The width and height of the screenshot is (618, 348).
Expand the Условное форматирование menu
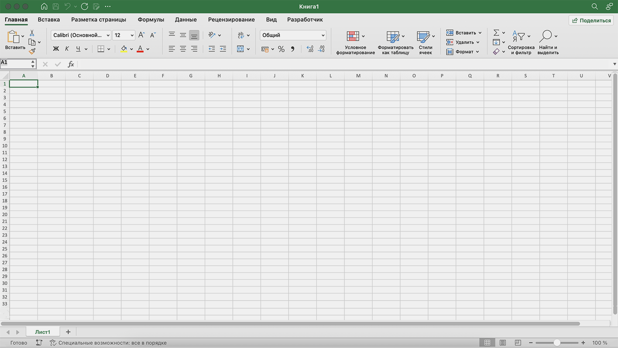point(355,42)
